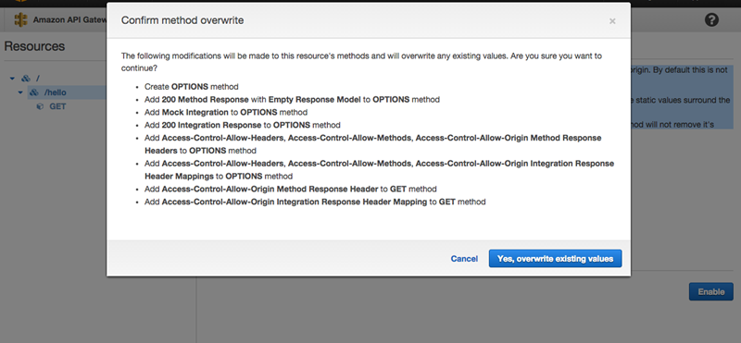The width and height of the screenshot is (741, 343).
Task: Click the '200 Integration Response' list item
Action: pos(243,125)
